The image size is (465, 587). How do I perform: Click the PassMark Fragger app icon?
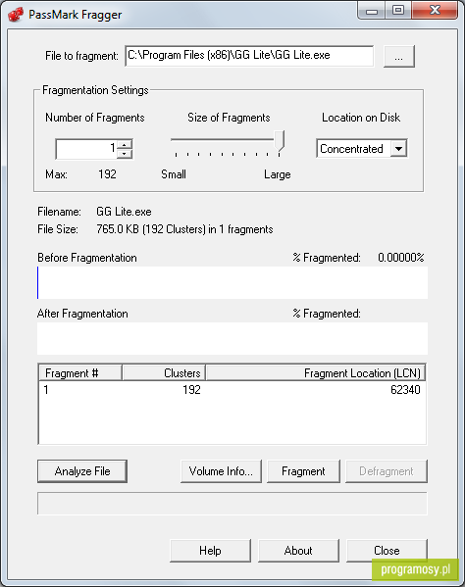(x=15, y=15)
